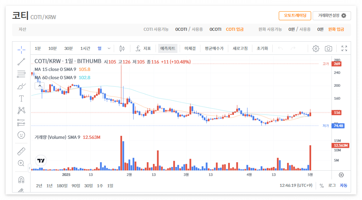
Task: Toggle the 예측차트 button
Action: click(x=168, y=48)
